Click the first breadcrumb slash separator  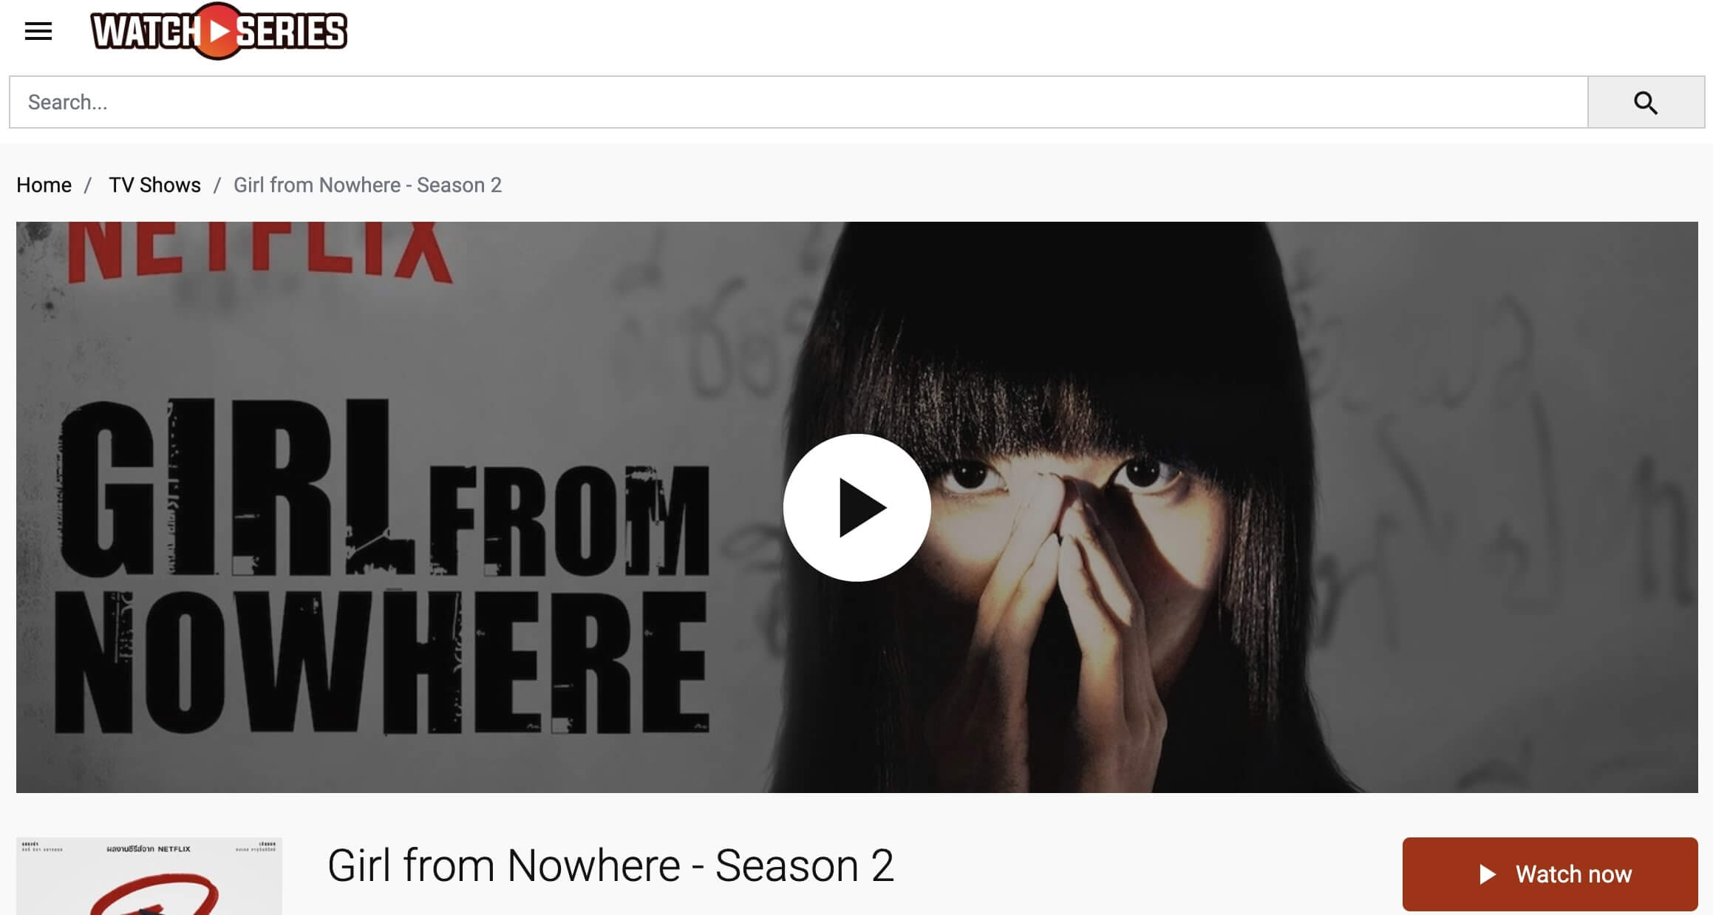[88, 185]
